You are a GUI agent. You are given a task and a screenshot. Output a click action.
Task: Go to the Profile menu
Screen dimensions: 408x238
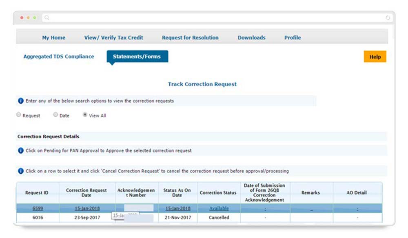[293, 37]
